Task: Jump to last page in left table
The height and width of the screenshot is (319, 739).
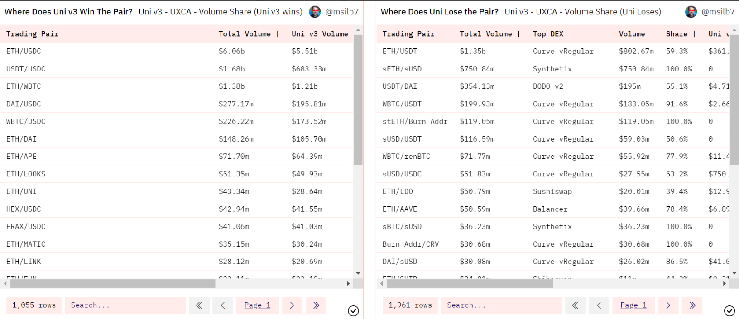Action: [x=316, y=305]
